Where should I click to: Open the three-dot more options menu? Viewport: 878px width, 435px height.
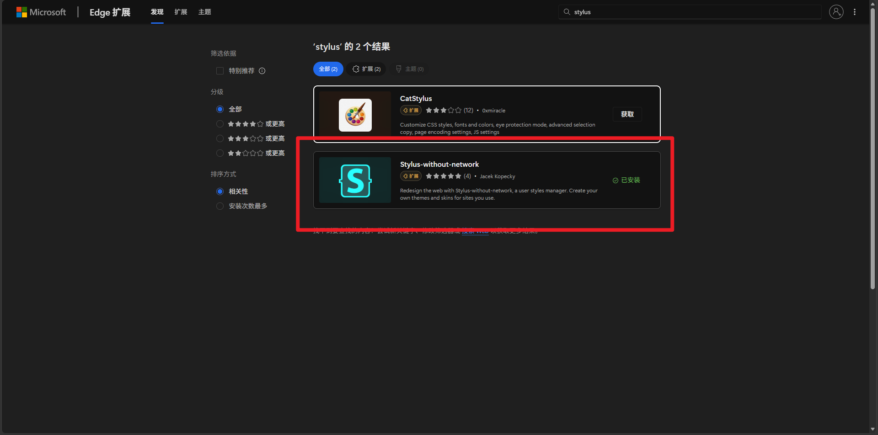point(855,12)
